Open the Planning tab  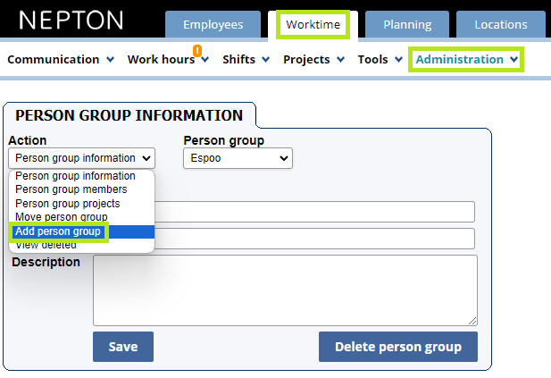pyautogui.click(x=407, y=24)
